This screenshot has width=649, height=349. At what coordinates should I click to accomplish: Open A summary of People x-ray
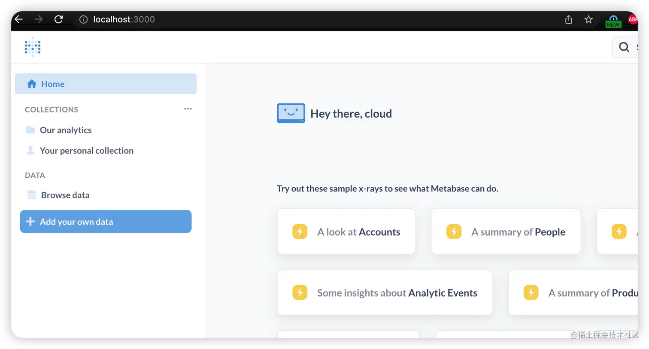pyautogui.click(x=506, y=231)
